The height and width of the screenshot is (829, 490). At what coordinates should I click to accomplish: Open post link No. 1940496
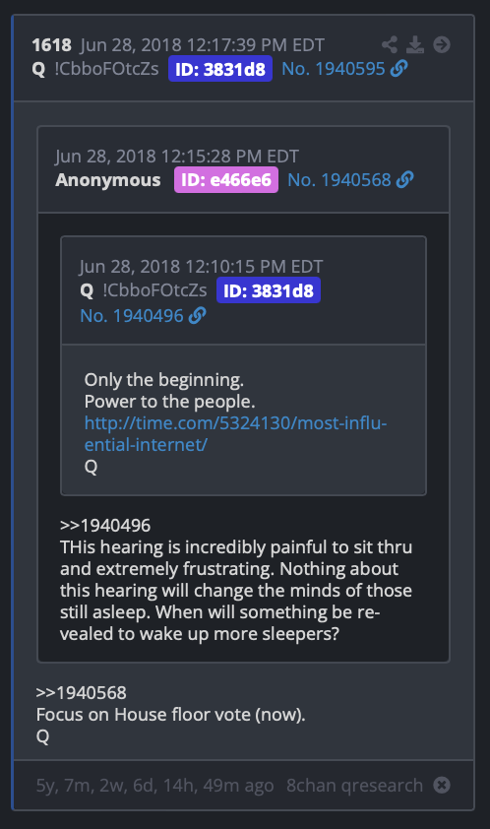click(x=132, y=316)
